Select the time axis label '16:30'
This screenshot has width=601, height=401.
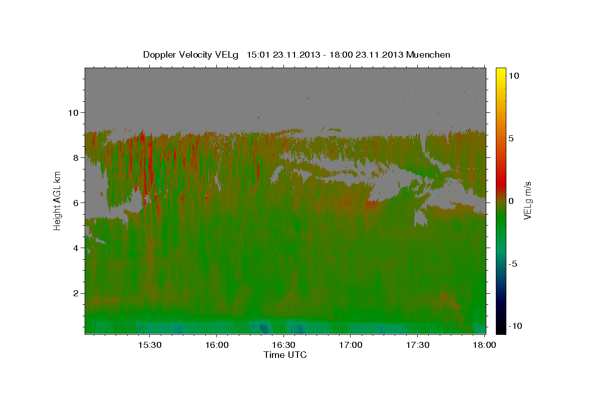[x=283, y=345]
